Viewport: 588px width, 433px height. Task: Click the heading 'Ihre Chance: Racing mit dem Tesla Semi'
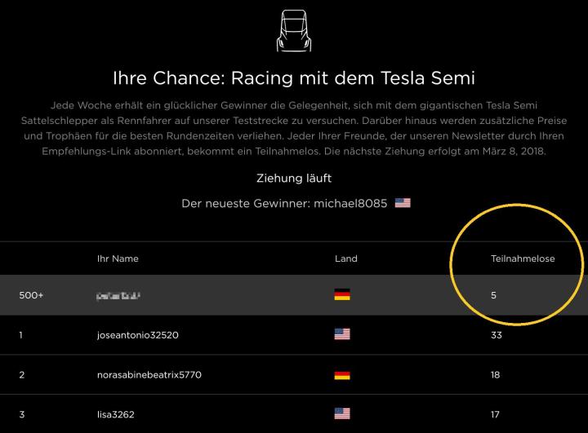tap(294, 78)
